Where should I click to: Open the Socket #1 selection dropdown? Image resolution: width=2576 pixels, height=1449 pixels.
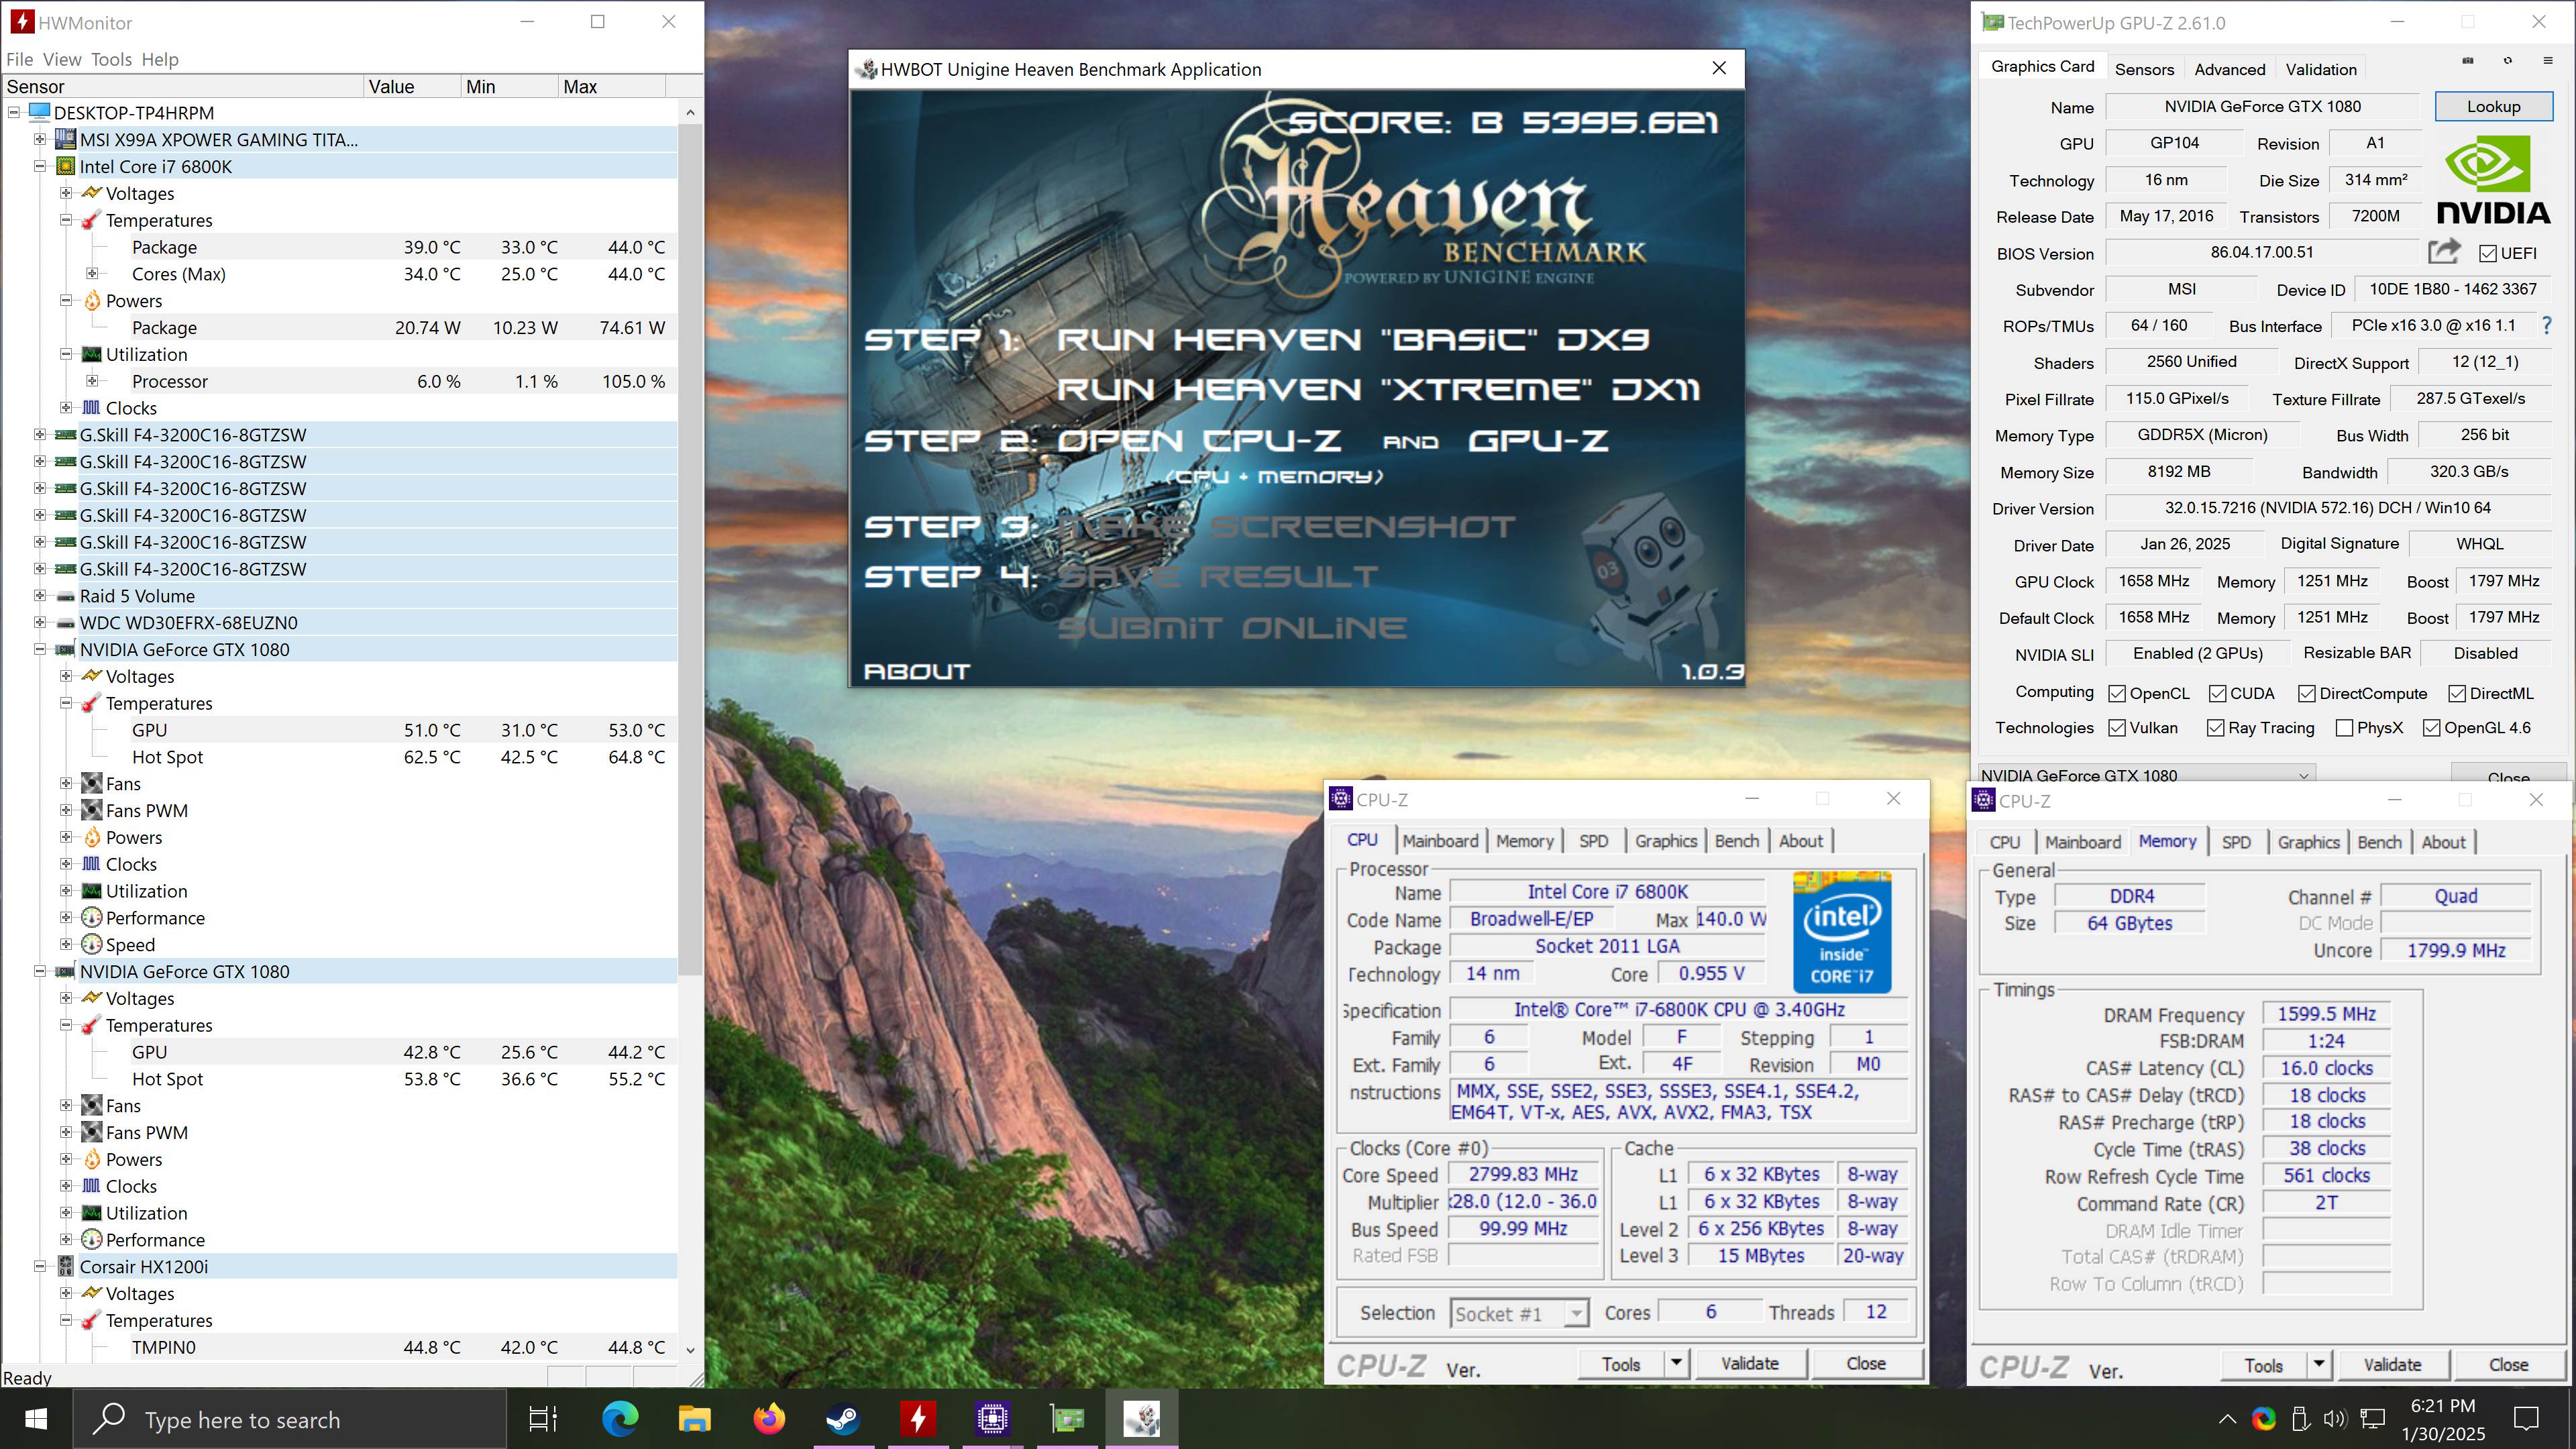(1577, 1313)
